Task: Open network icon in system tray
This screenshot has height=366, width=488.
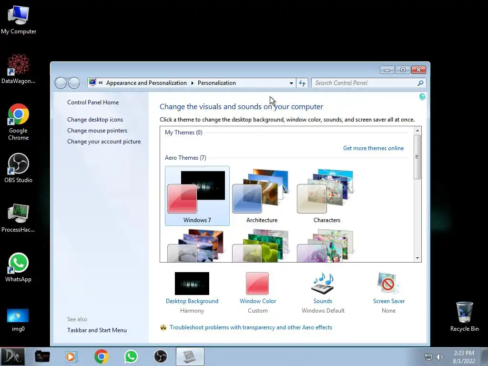Action: [x=428, y=357]
